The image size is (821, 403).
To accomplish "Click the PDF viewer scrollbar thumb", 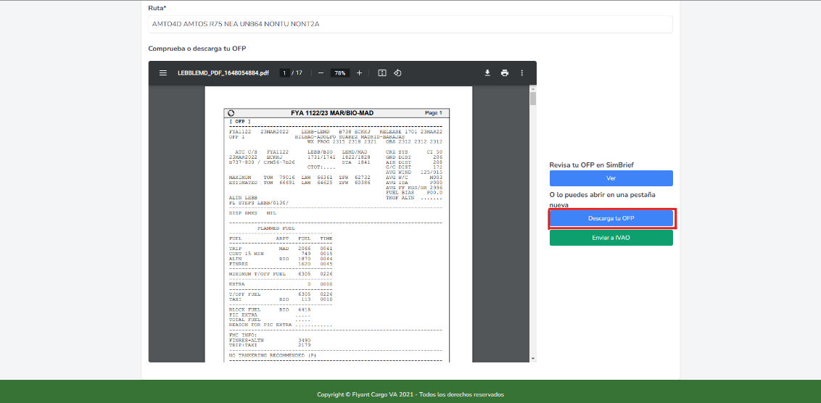I will tap(533, 99).
